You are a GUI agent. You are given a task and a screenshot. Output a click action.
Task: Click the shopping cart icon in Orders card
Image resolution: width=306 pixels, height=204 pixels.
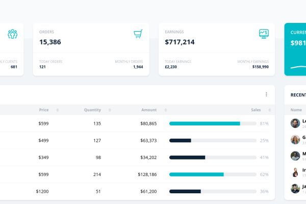pos(138,34)
